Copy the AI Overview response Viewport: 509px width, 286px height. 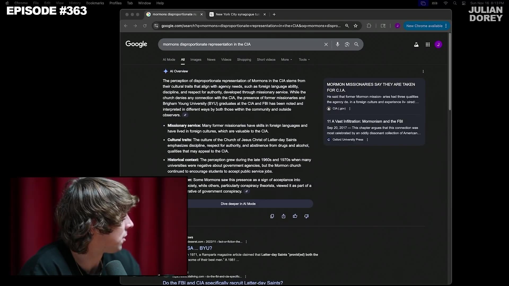click(x=272, y=216)
